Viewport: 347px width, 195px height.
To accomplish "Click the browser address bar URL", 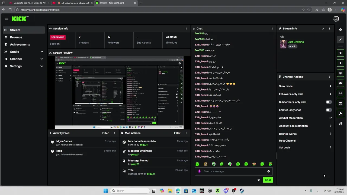I will coord(40,10).
